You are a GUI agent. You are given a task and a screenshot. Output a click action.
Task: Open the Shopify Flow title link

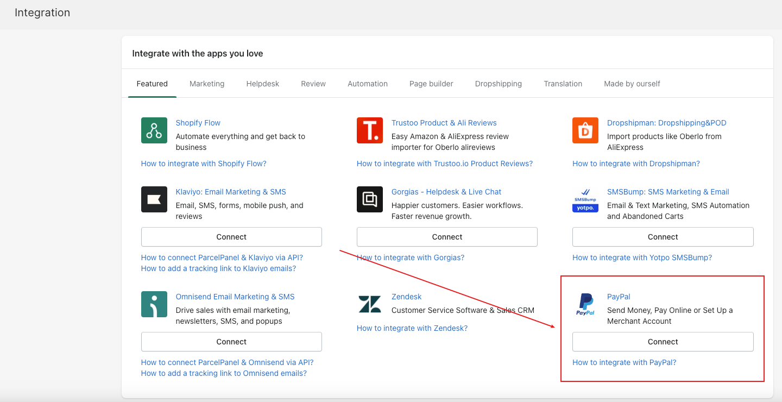coord(198,123)
